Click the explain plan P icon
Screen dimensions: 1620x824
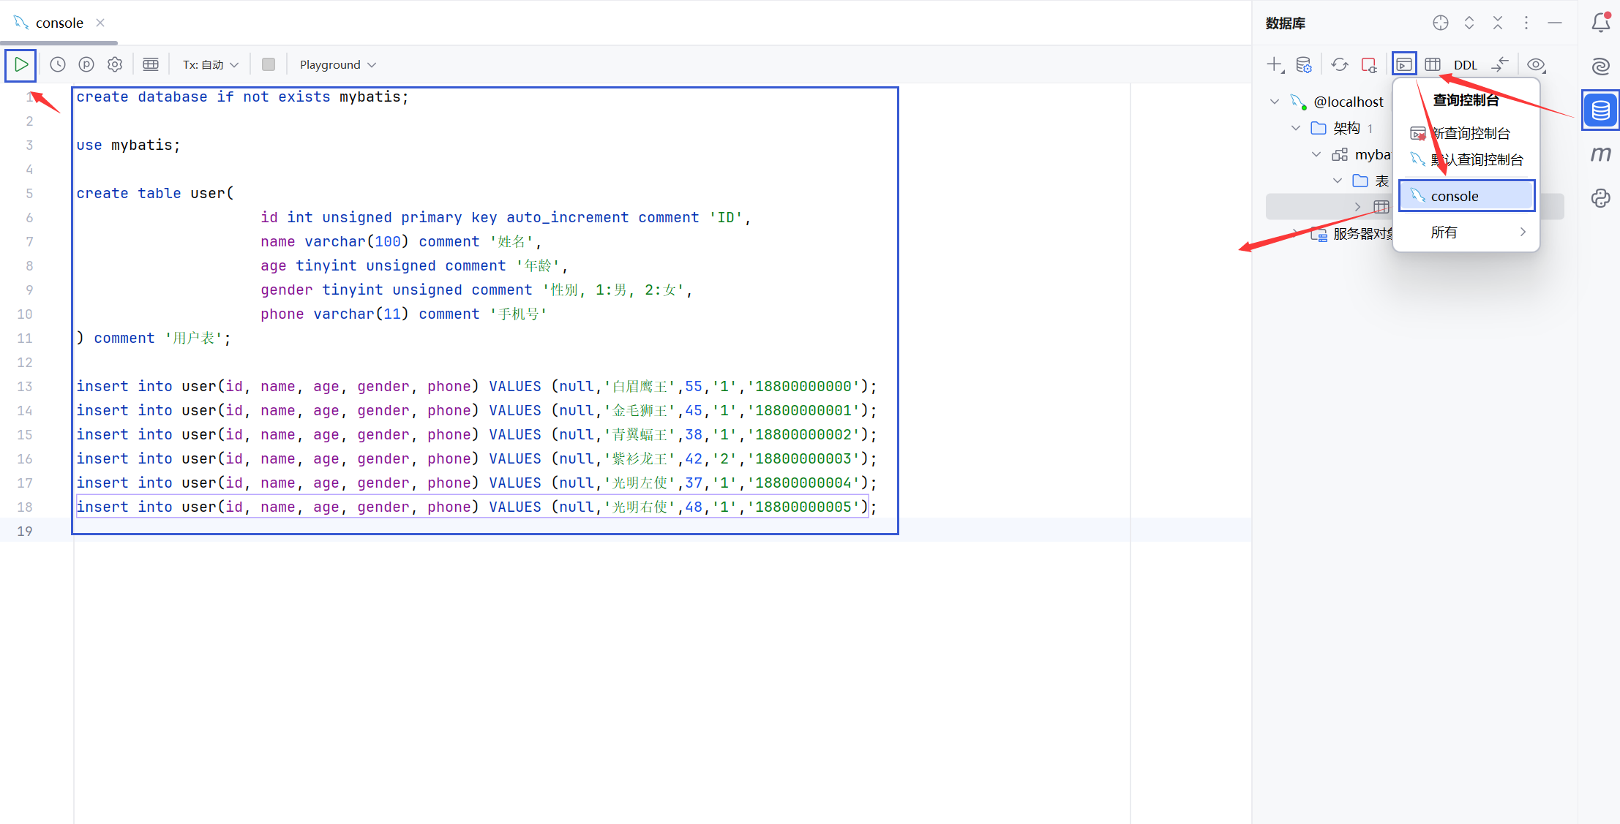pyautogui.click(x=86, y=64)
